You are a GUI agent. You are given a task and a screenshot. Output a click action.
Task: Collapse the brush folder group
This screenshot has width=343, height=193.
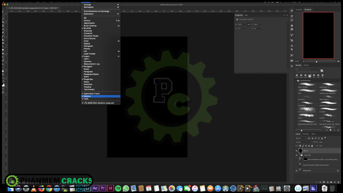click(296, 81)
